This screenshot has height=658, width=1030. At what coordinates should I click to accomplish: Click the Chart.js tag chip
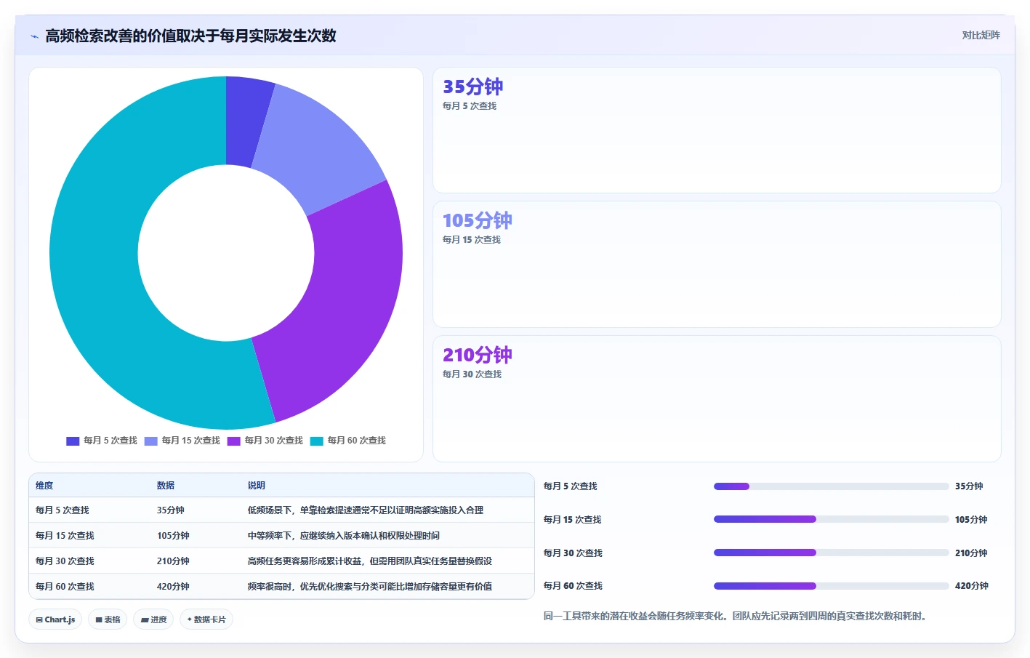point(55,619)
